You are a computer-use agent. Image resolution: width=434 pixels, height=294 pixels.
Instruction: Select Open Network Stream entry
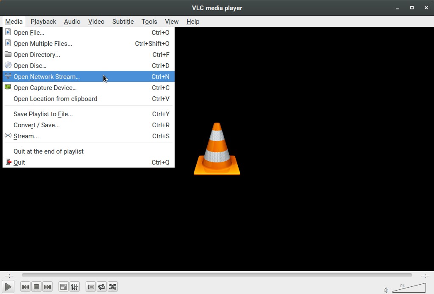coord(47,77)
